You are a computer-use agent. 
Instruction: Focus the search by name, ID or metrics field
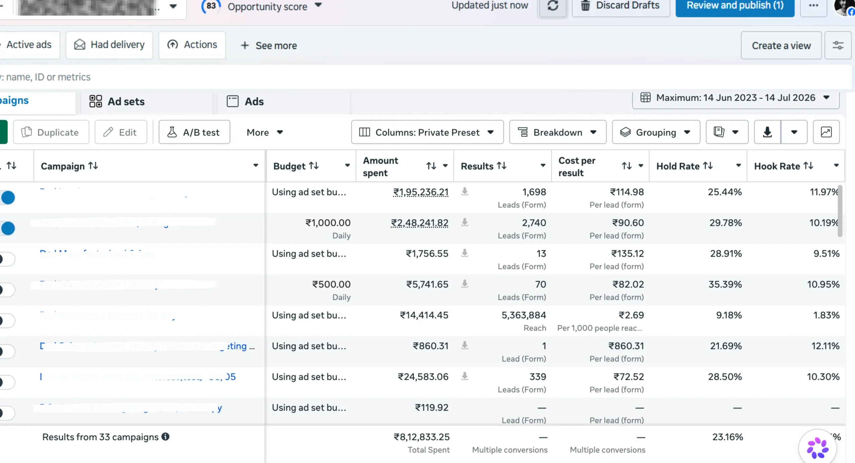(x=424, y=77)
